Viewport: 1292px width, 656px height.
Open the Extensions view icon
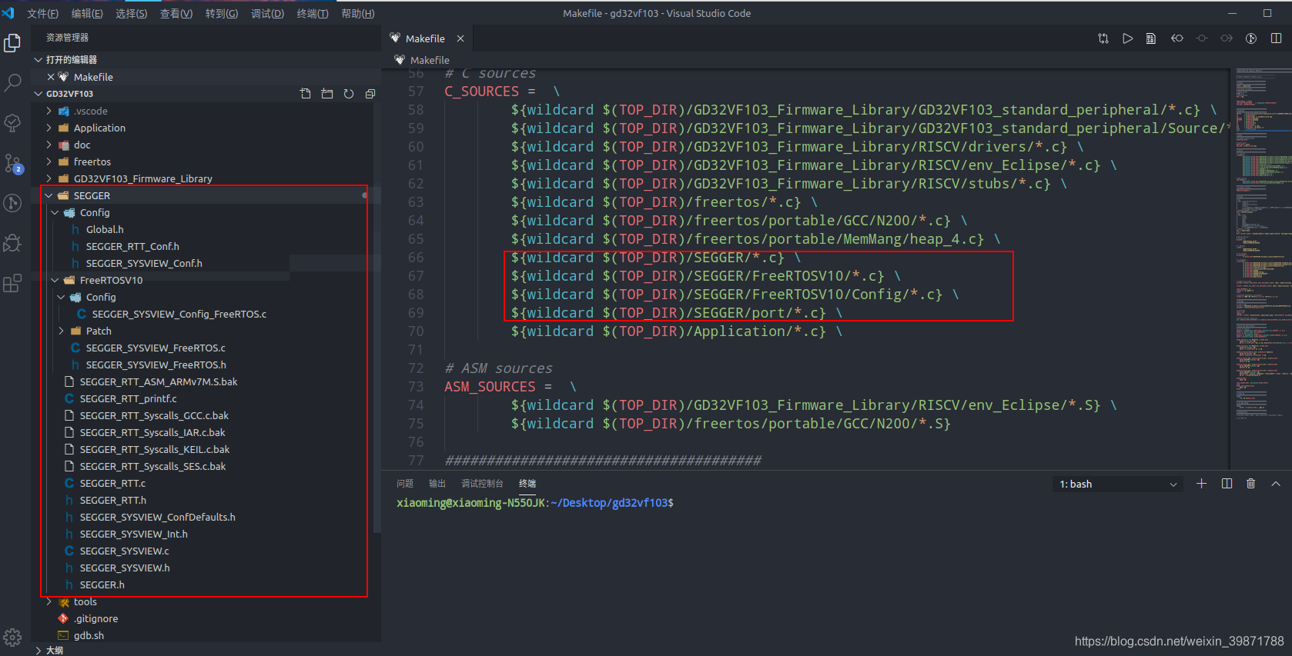[12, 284]
